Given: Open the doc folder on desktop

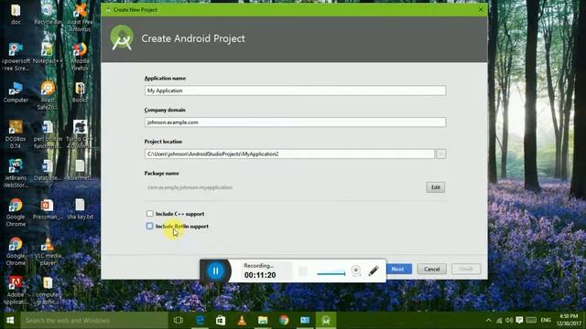Looking at the screenshot, I should click(16, 14).
